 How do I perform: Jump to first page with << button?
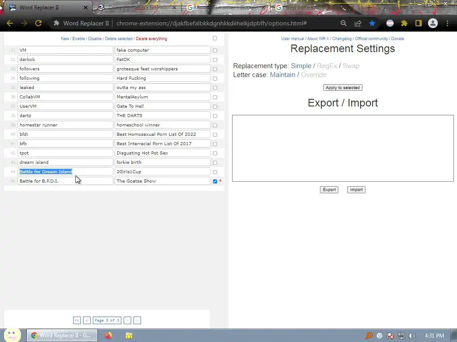77,320
